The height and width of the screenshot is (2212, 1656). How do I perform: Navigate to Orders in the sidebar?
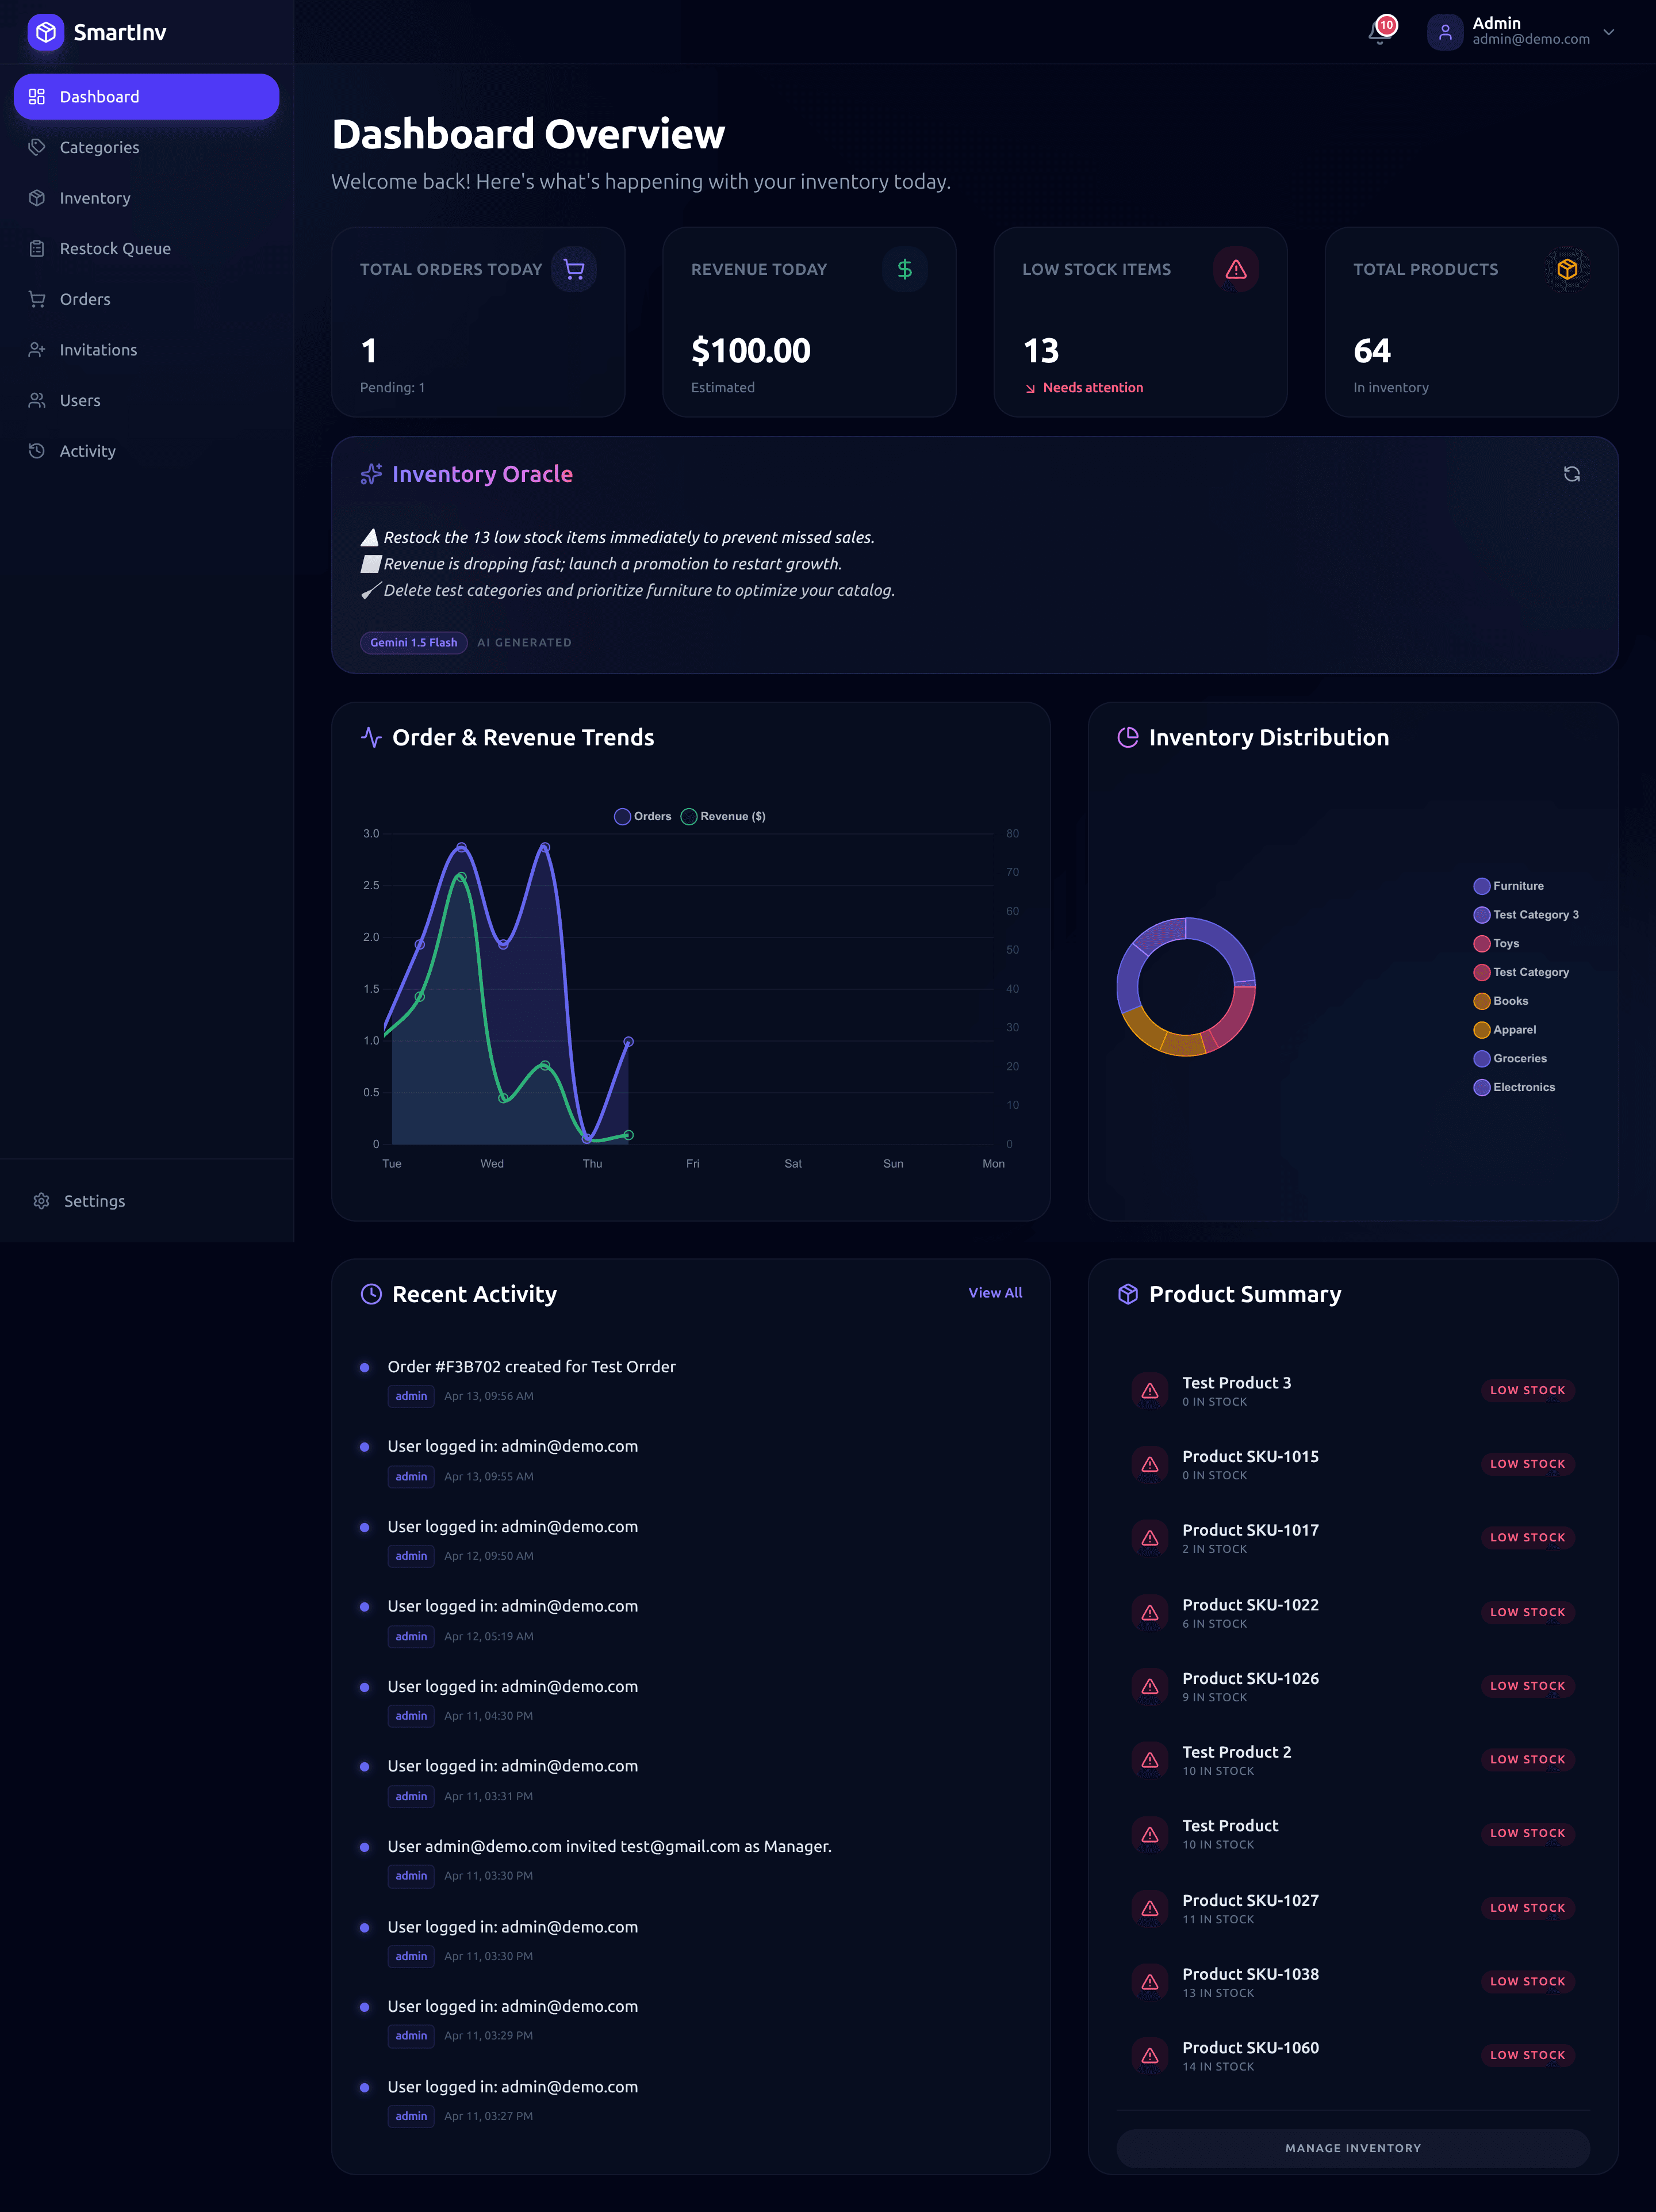pyautogui.click(x=146, y=299)
